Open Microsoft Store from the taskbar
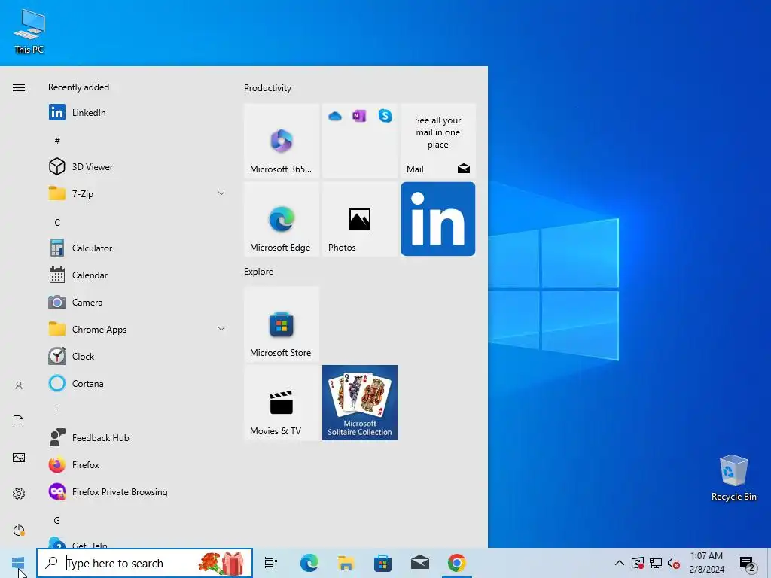 coord(382,563)
